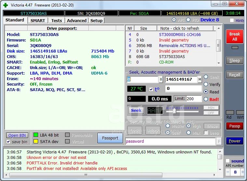Click the Recall button
The height and width of the screenshot is (181, 247).
[x=235, y=75]
